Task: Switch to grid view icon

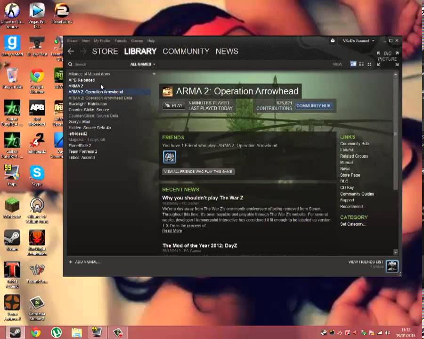Action: tap(369, 64)
